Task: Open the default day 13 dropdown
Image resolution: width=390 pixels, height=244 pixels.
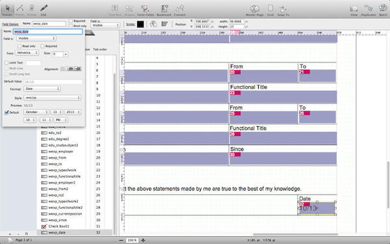Action: (x=57, y=112)
